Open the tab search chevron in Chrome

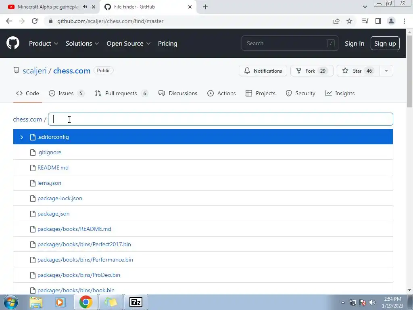(x=365, y=7)
